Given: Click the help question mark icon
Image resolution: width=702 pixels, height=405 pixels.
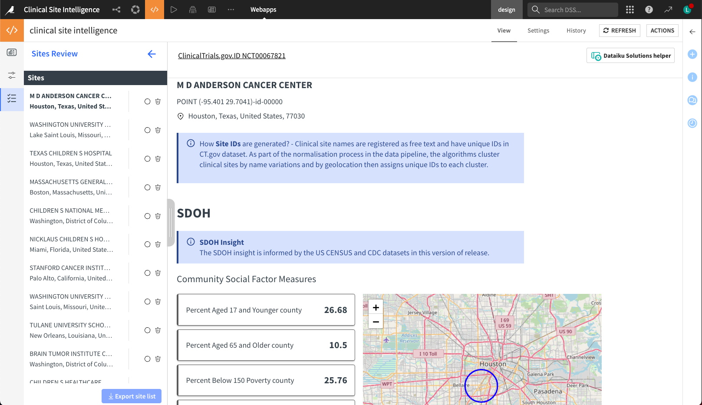Looking at the screenshot, I should coord(648,9).
